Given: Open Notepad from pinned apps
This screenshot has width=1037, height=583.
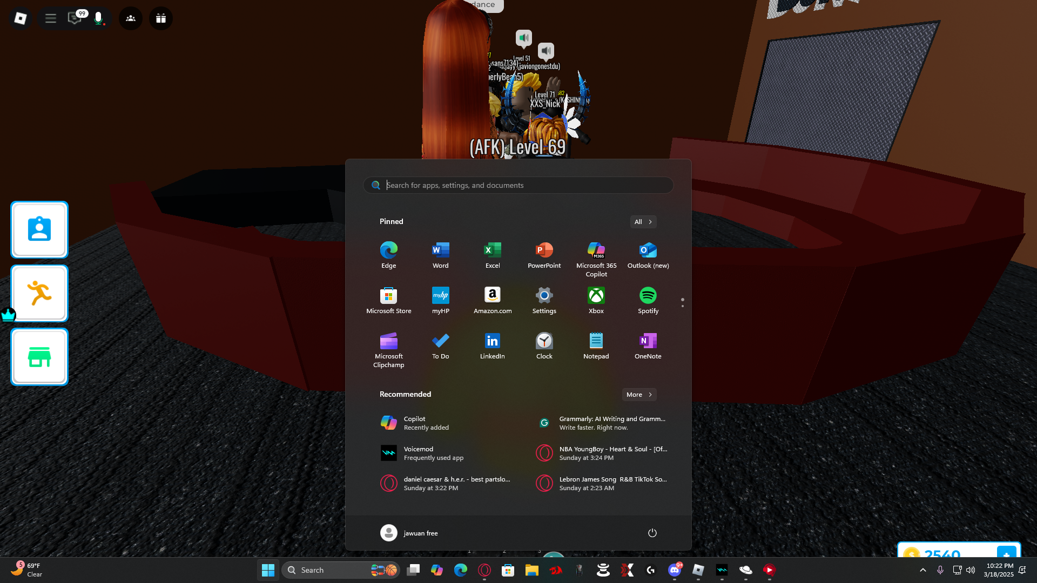Looking at the screenshot, I should click(x=596, y=345).
